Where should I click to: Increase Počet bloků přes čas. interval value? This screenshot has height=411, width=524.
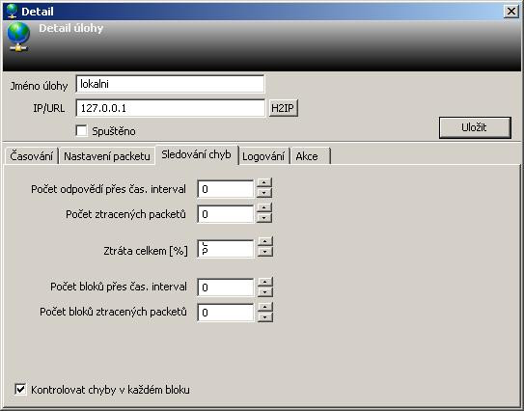[265, 282]
